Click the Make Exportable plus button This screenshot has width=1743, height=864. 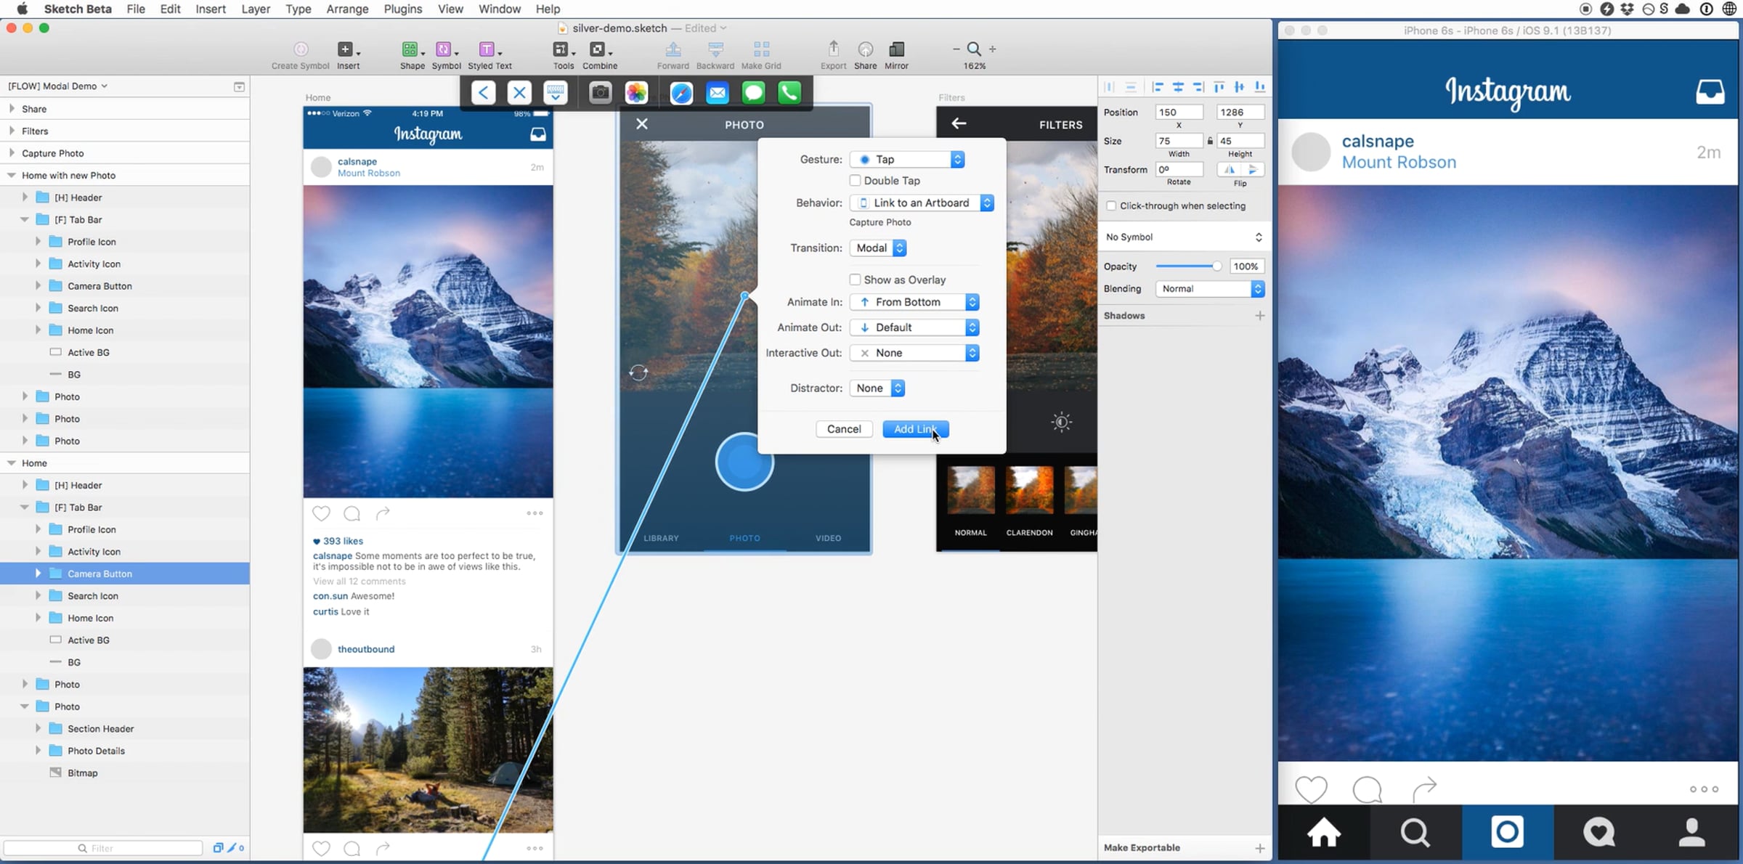[x=1259, y=848]
